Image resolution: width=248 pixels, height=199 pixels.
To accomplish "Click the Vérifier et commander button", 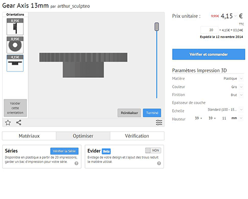I will pyautogui.click(x=208, y=55).
